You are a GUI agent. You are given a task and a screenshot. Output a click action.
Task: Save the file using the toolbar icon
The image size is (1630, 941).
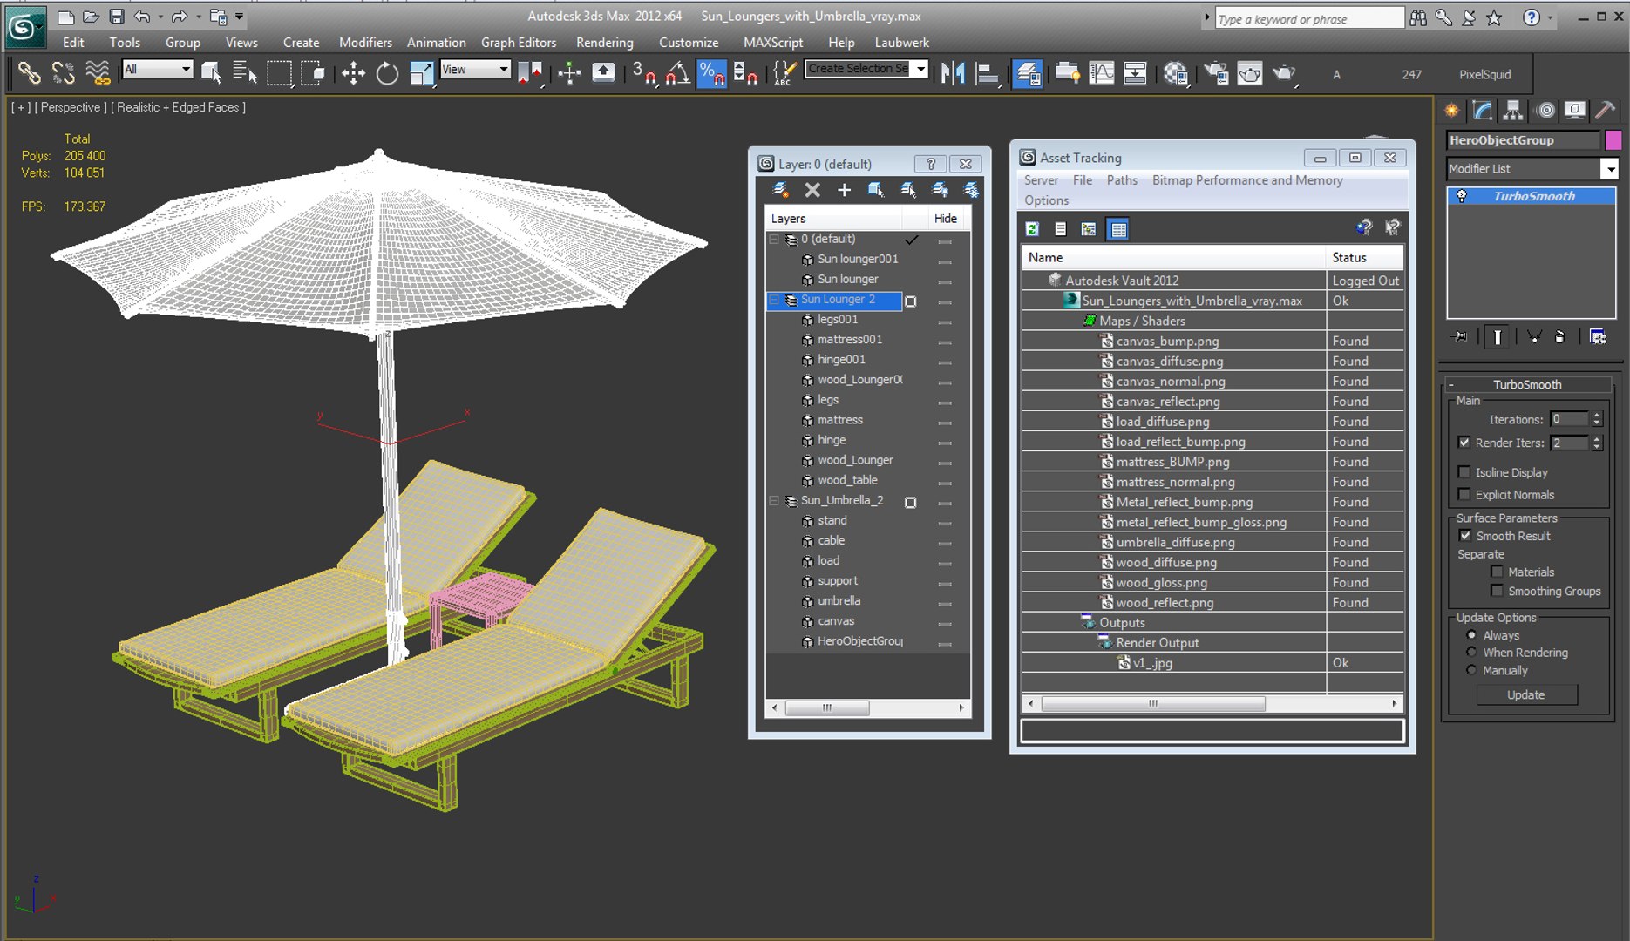click(x=116, y=17)
